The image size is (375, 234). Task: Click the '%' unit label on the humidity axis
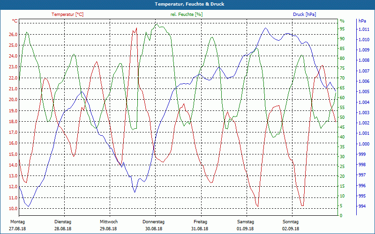(342, 21)
